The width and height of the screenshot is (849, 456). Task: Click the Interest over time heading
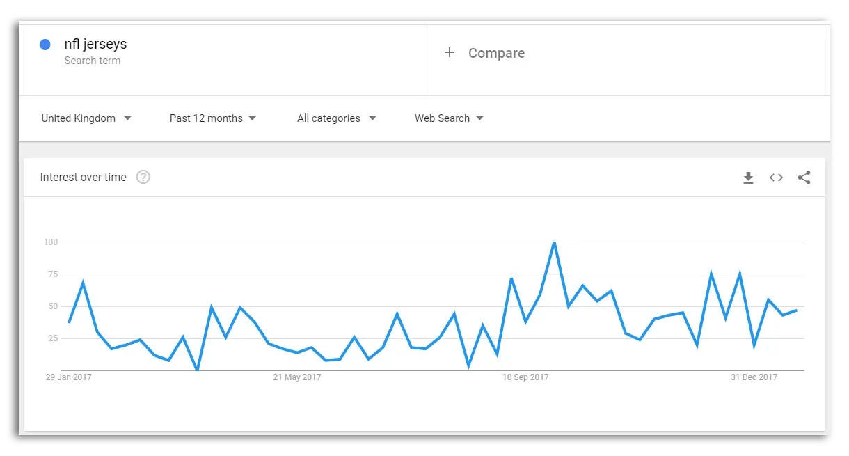tap(84, 178)
